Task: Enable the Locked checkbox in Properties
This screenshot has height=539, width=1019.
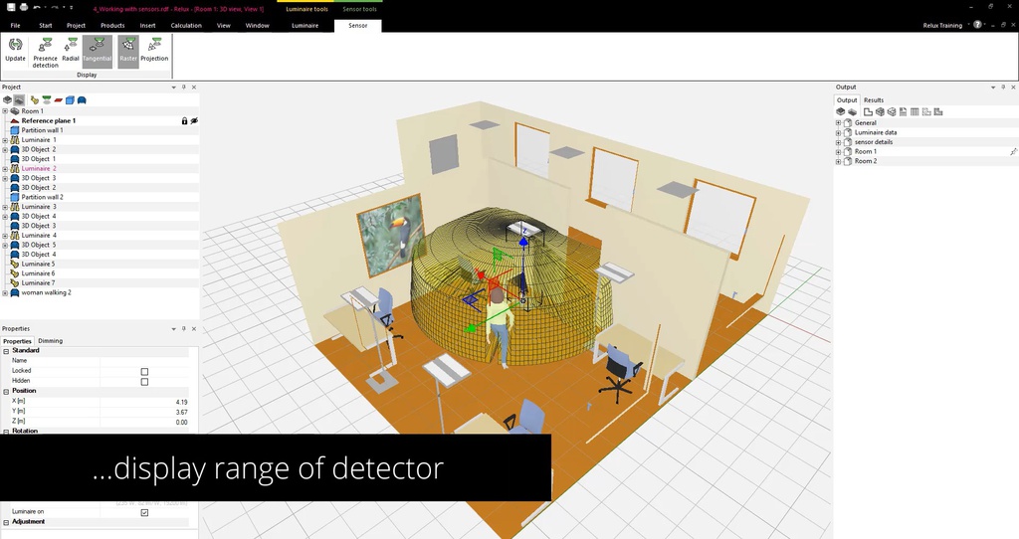Action: 144,371
